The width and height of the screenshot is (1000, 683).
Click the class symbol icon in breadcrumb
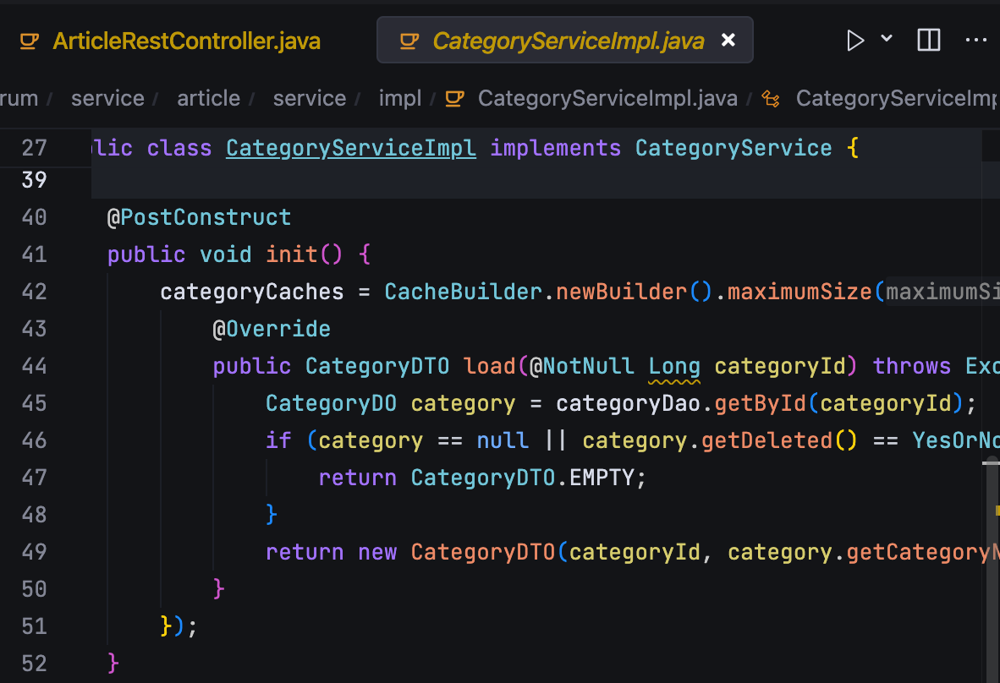(x=771, y=99)
